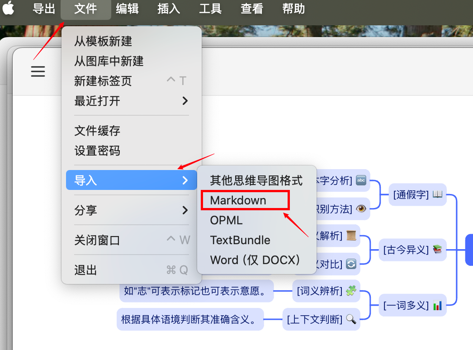Click the Apple logo menu
Viewport: 473px width, 350px height.
(x=9, y=8)
